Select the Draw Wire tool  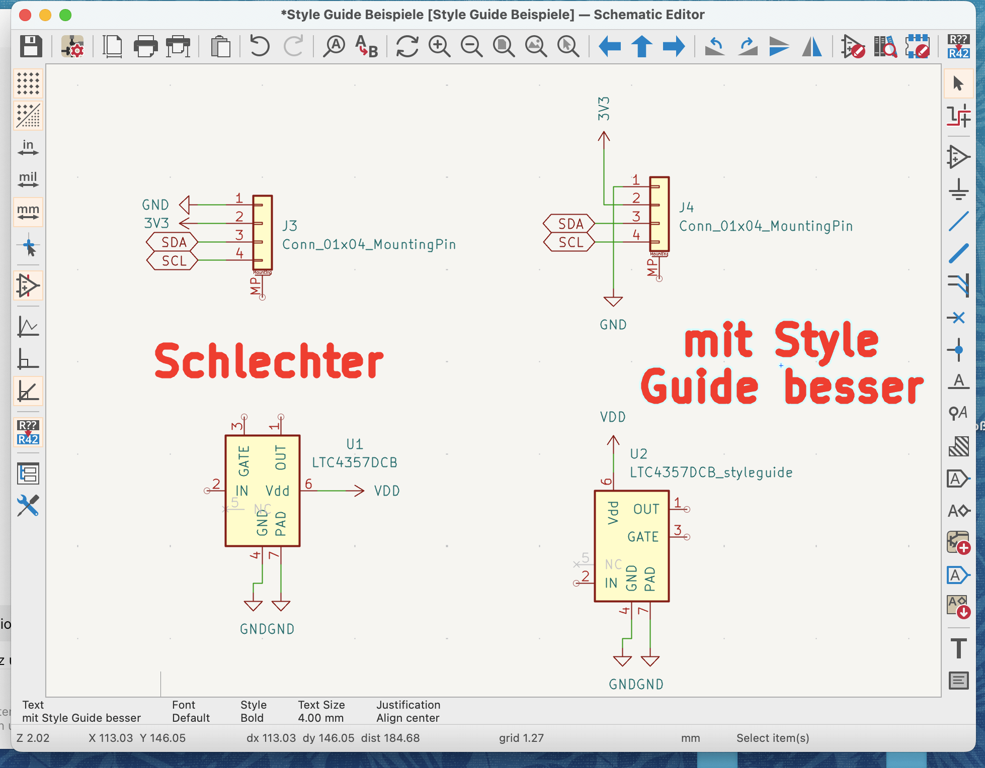[958, 221]
